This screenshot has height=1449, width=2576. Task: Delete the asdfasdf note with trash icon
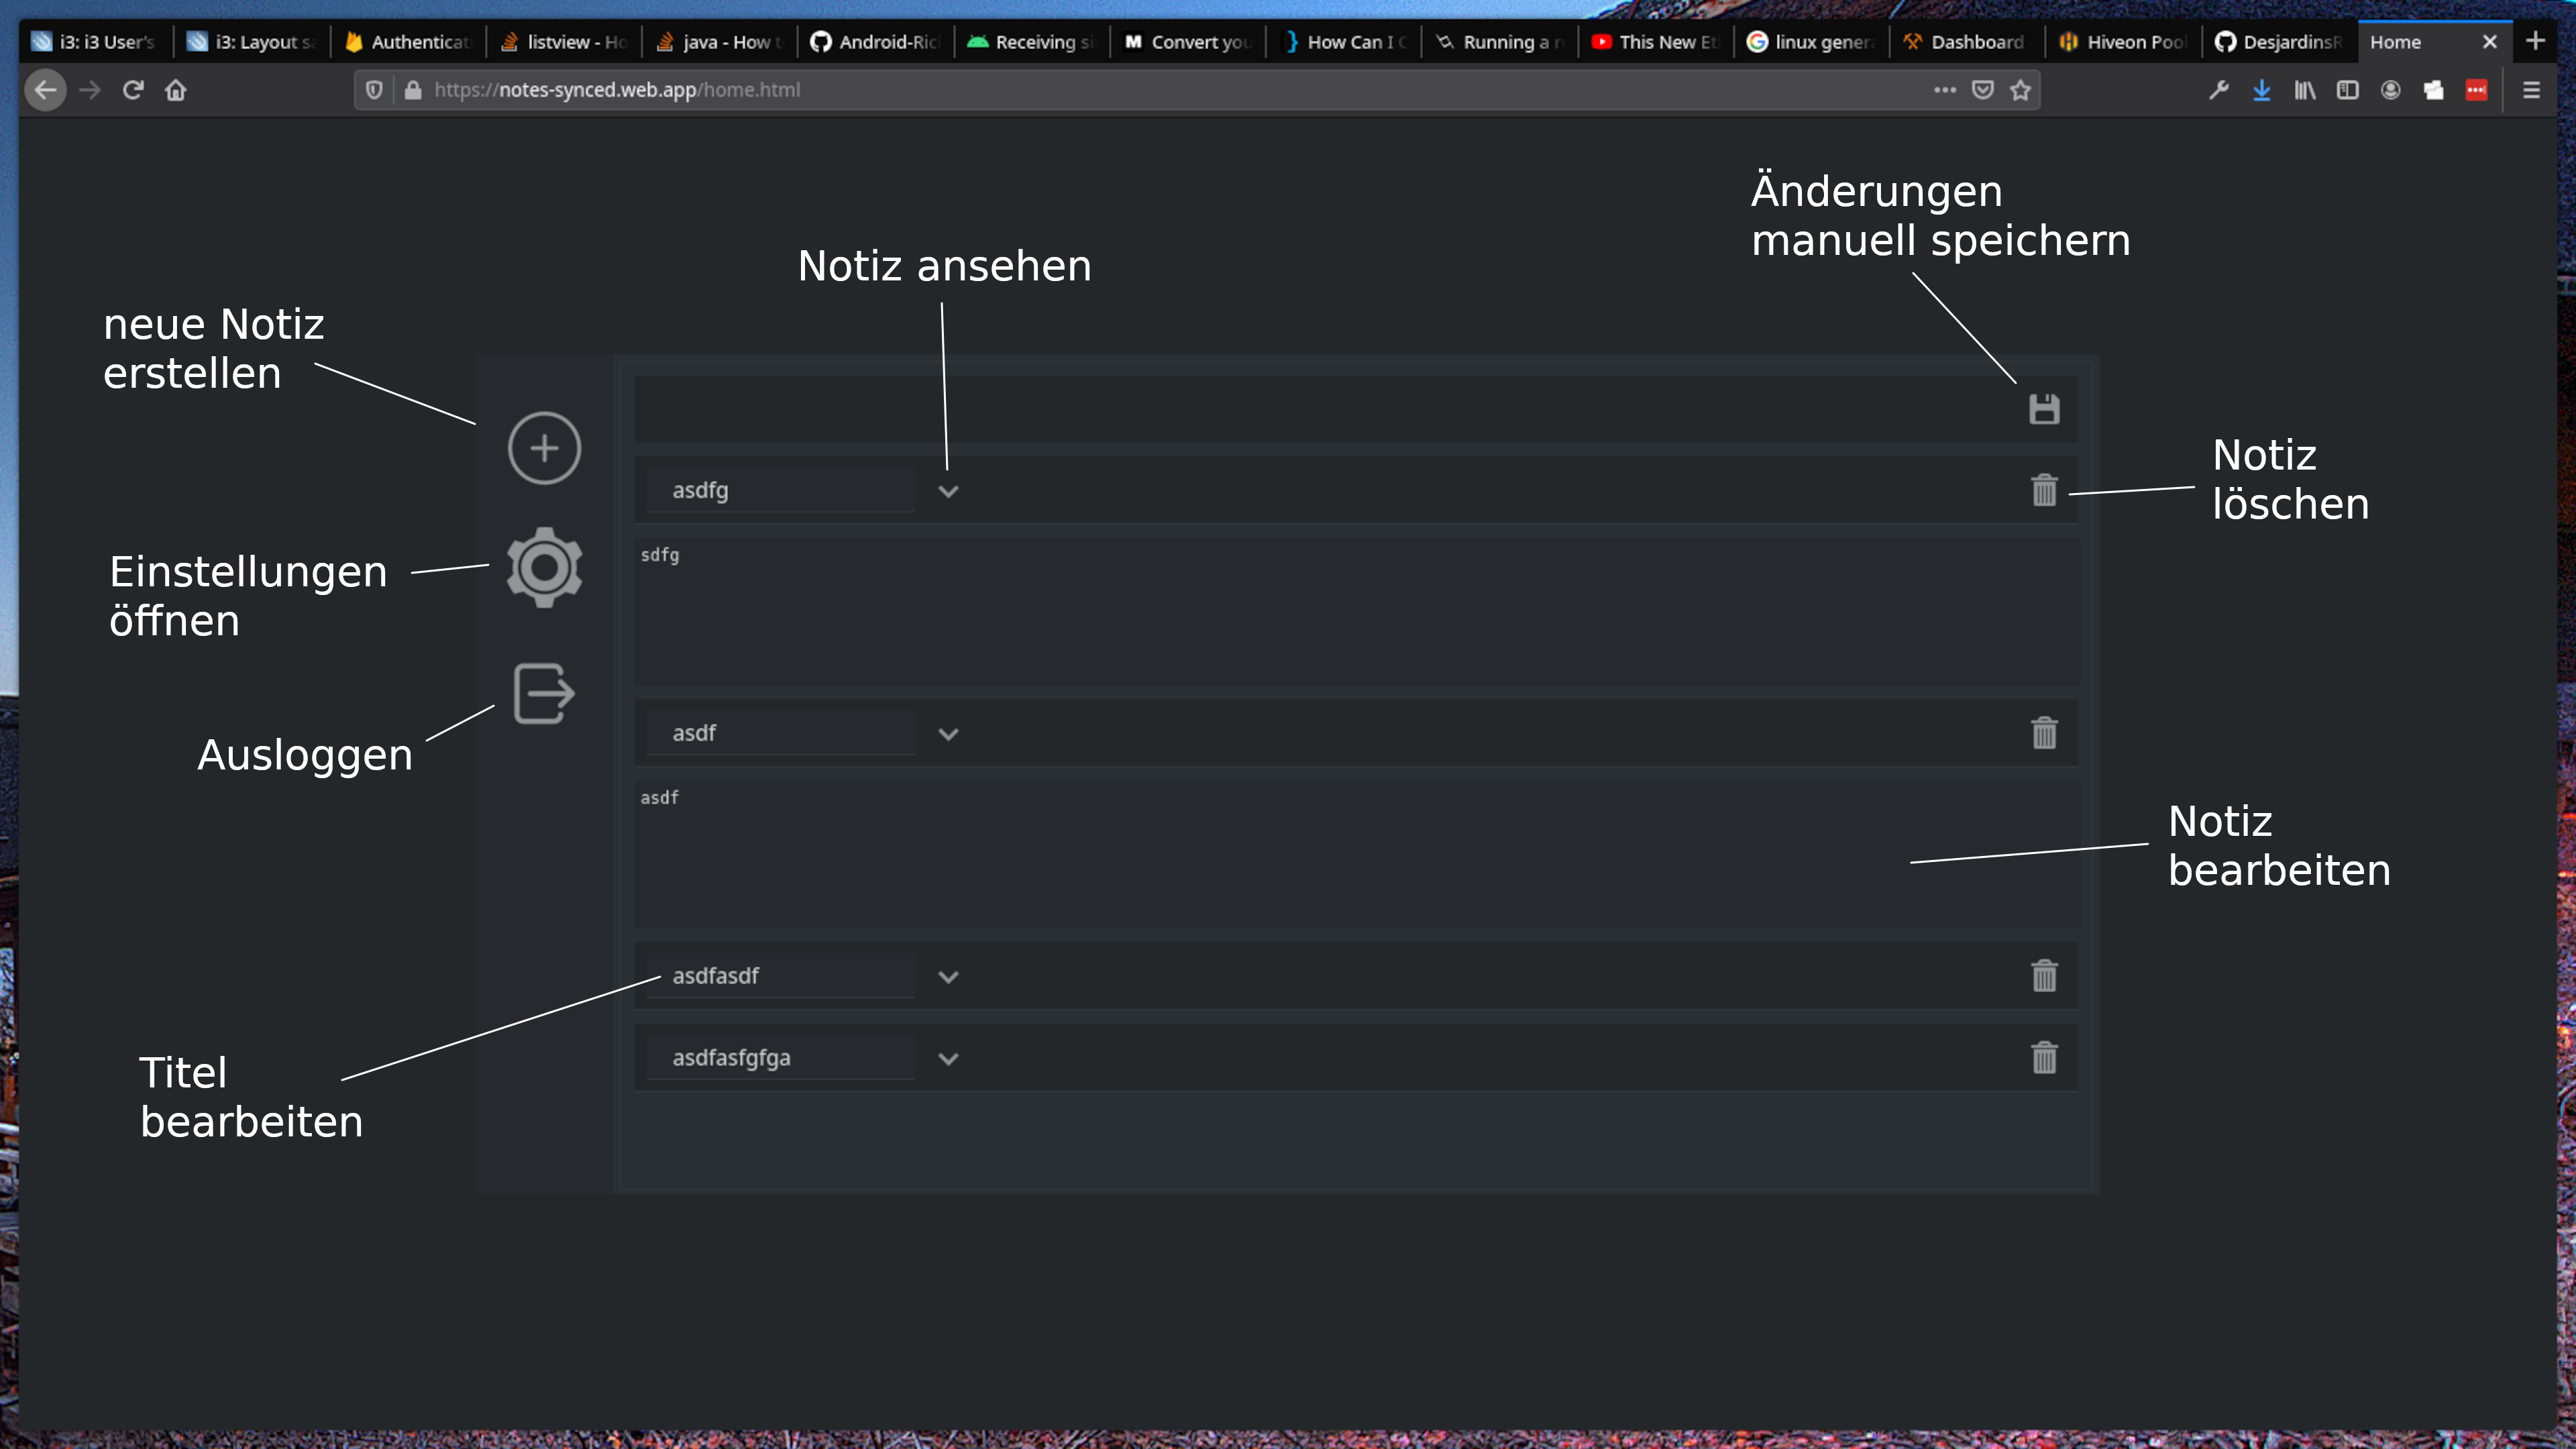coord(2044,976)
